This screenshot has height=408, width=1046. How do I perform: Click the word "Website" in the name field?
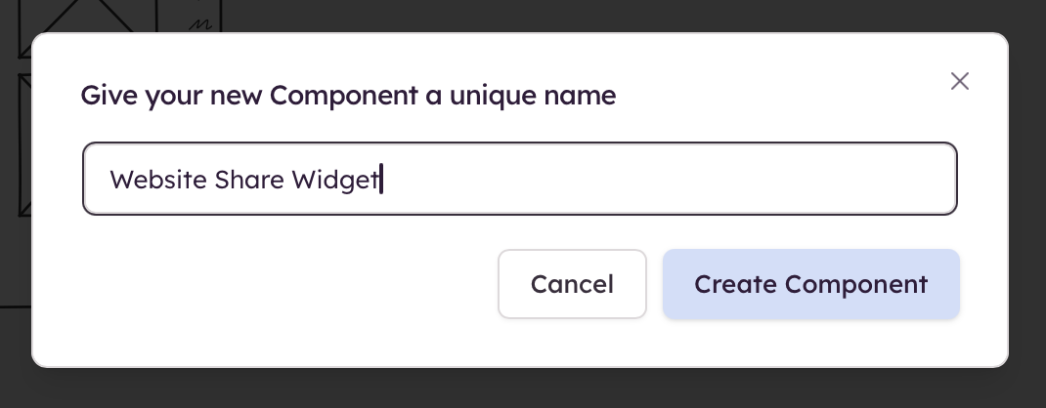coord(153,180)
